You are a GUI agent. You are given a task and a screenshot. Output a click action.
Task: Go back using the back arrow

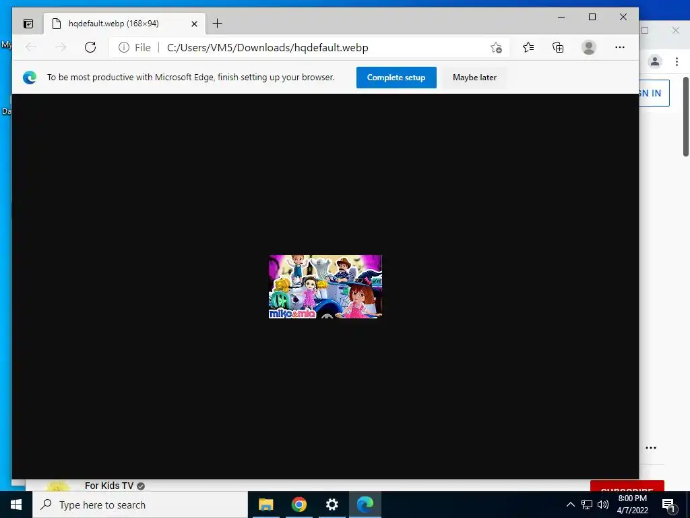coord(31,47)
